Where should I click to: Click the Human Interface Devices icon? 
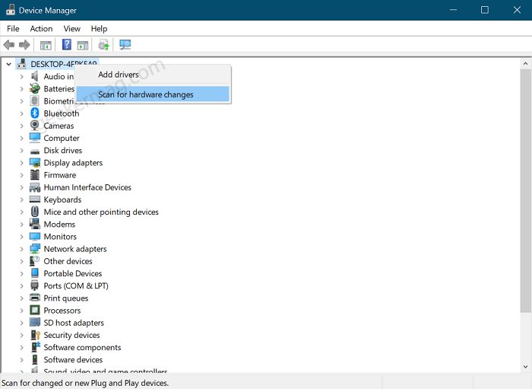[x=35, y=187]
